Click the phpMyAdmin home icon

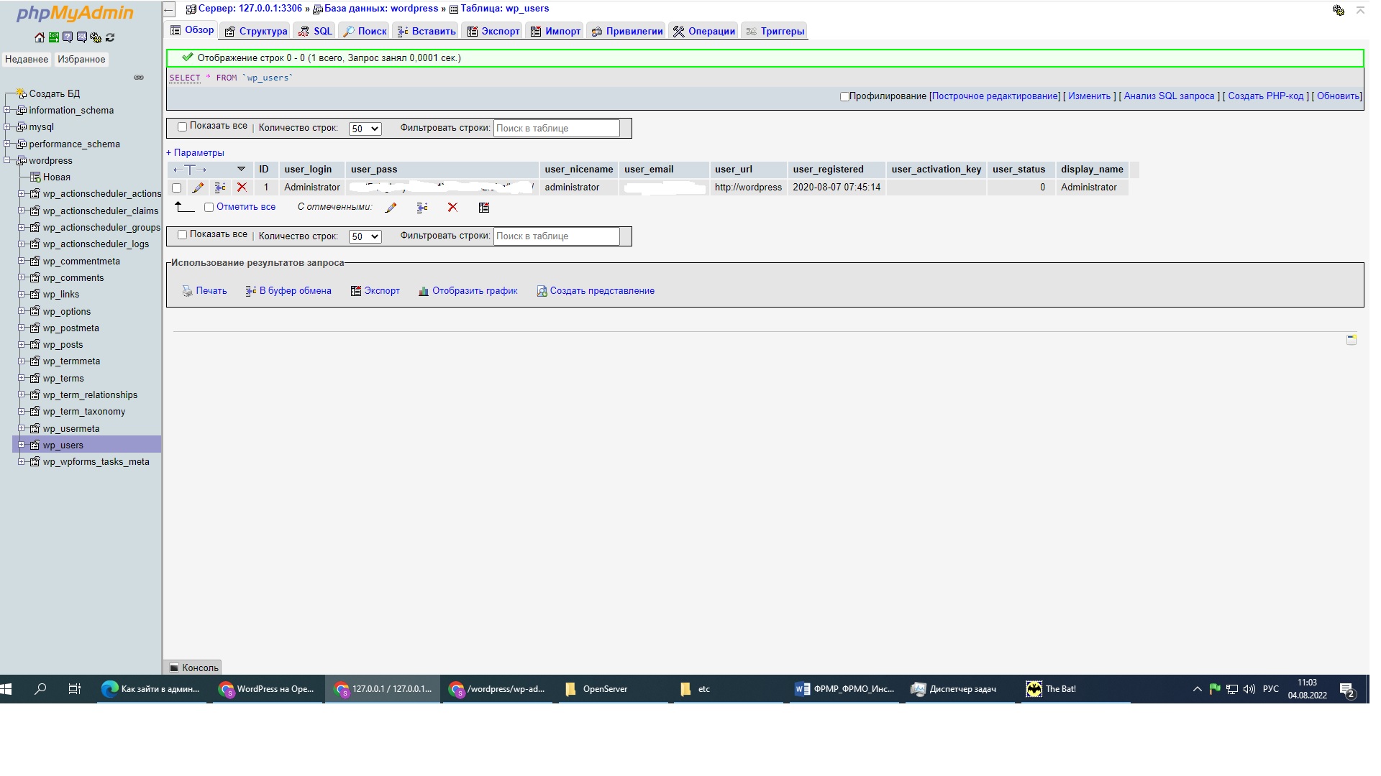[x=39, y=37]
